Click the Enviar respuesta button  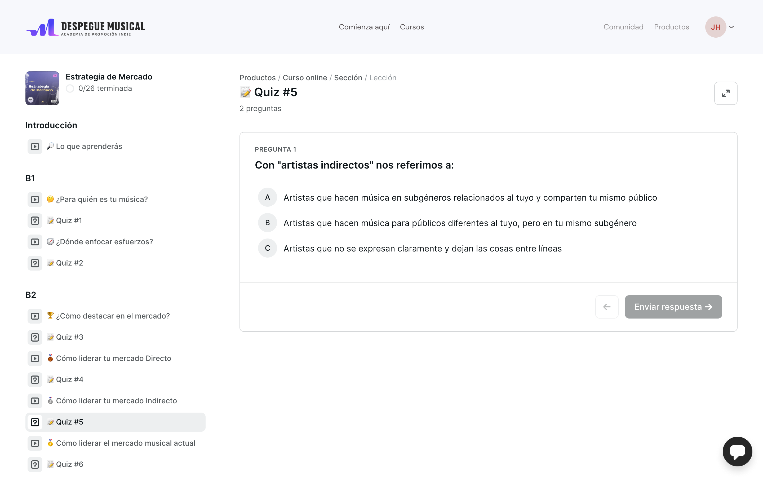click(x=673, y=307)
